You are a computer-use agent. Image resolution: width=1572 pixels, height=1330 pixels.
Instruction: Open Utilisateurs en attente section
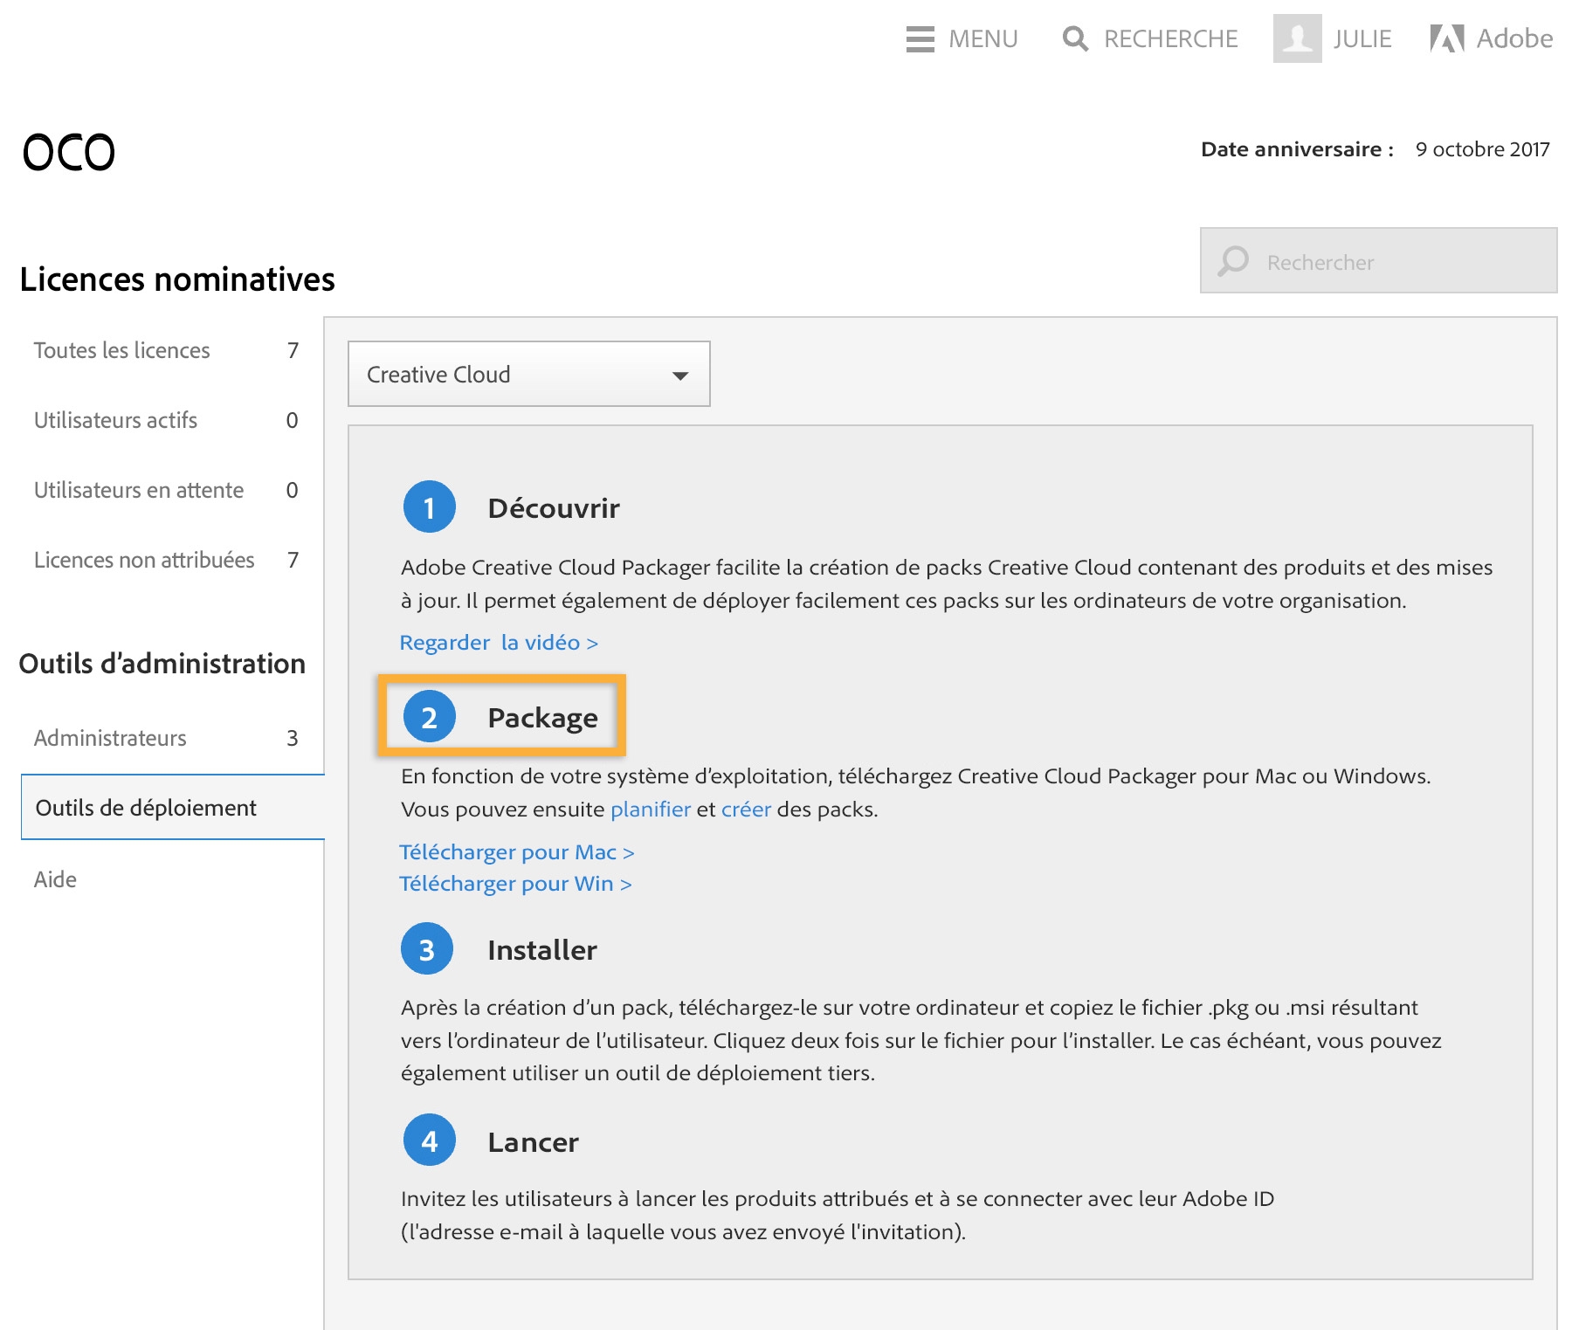click(x=139, y=490)
